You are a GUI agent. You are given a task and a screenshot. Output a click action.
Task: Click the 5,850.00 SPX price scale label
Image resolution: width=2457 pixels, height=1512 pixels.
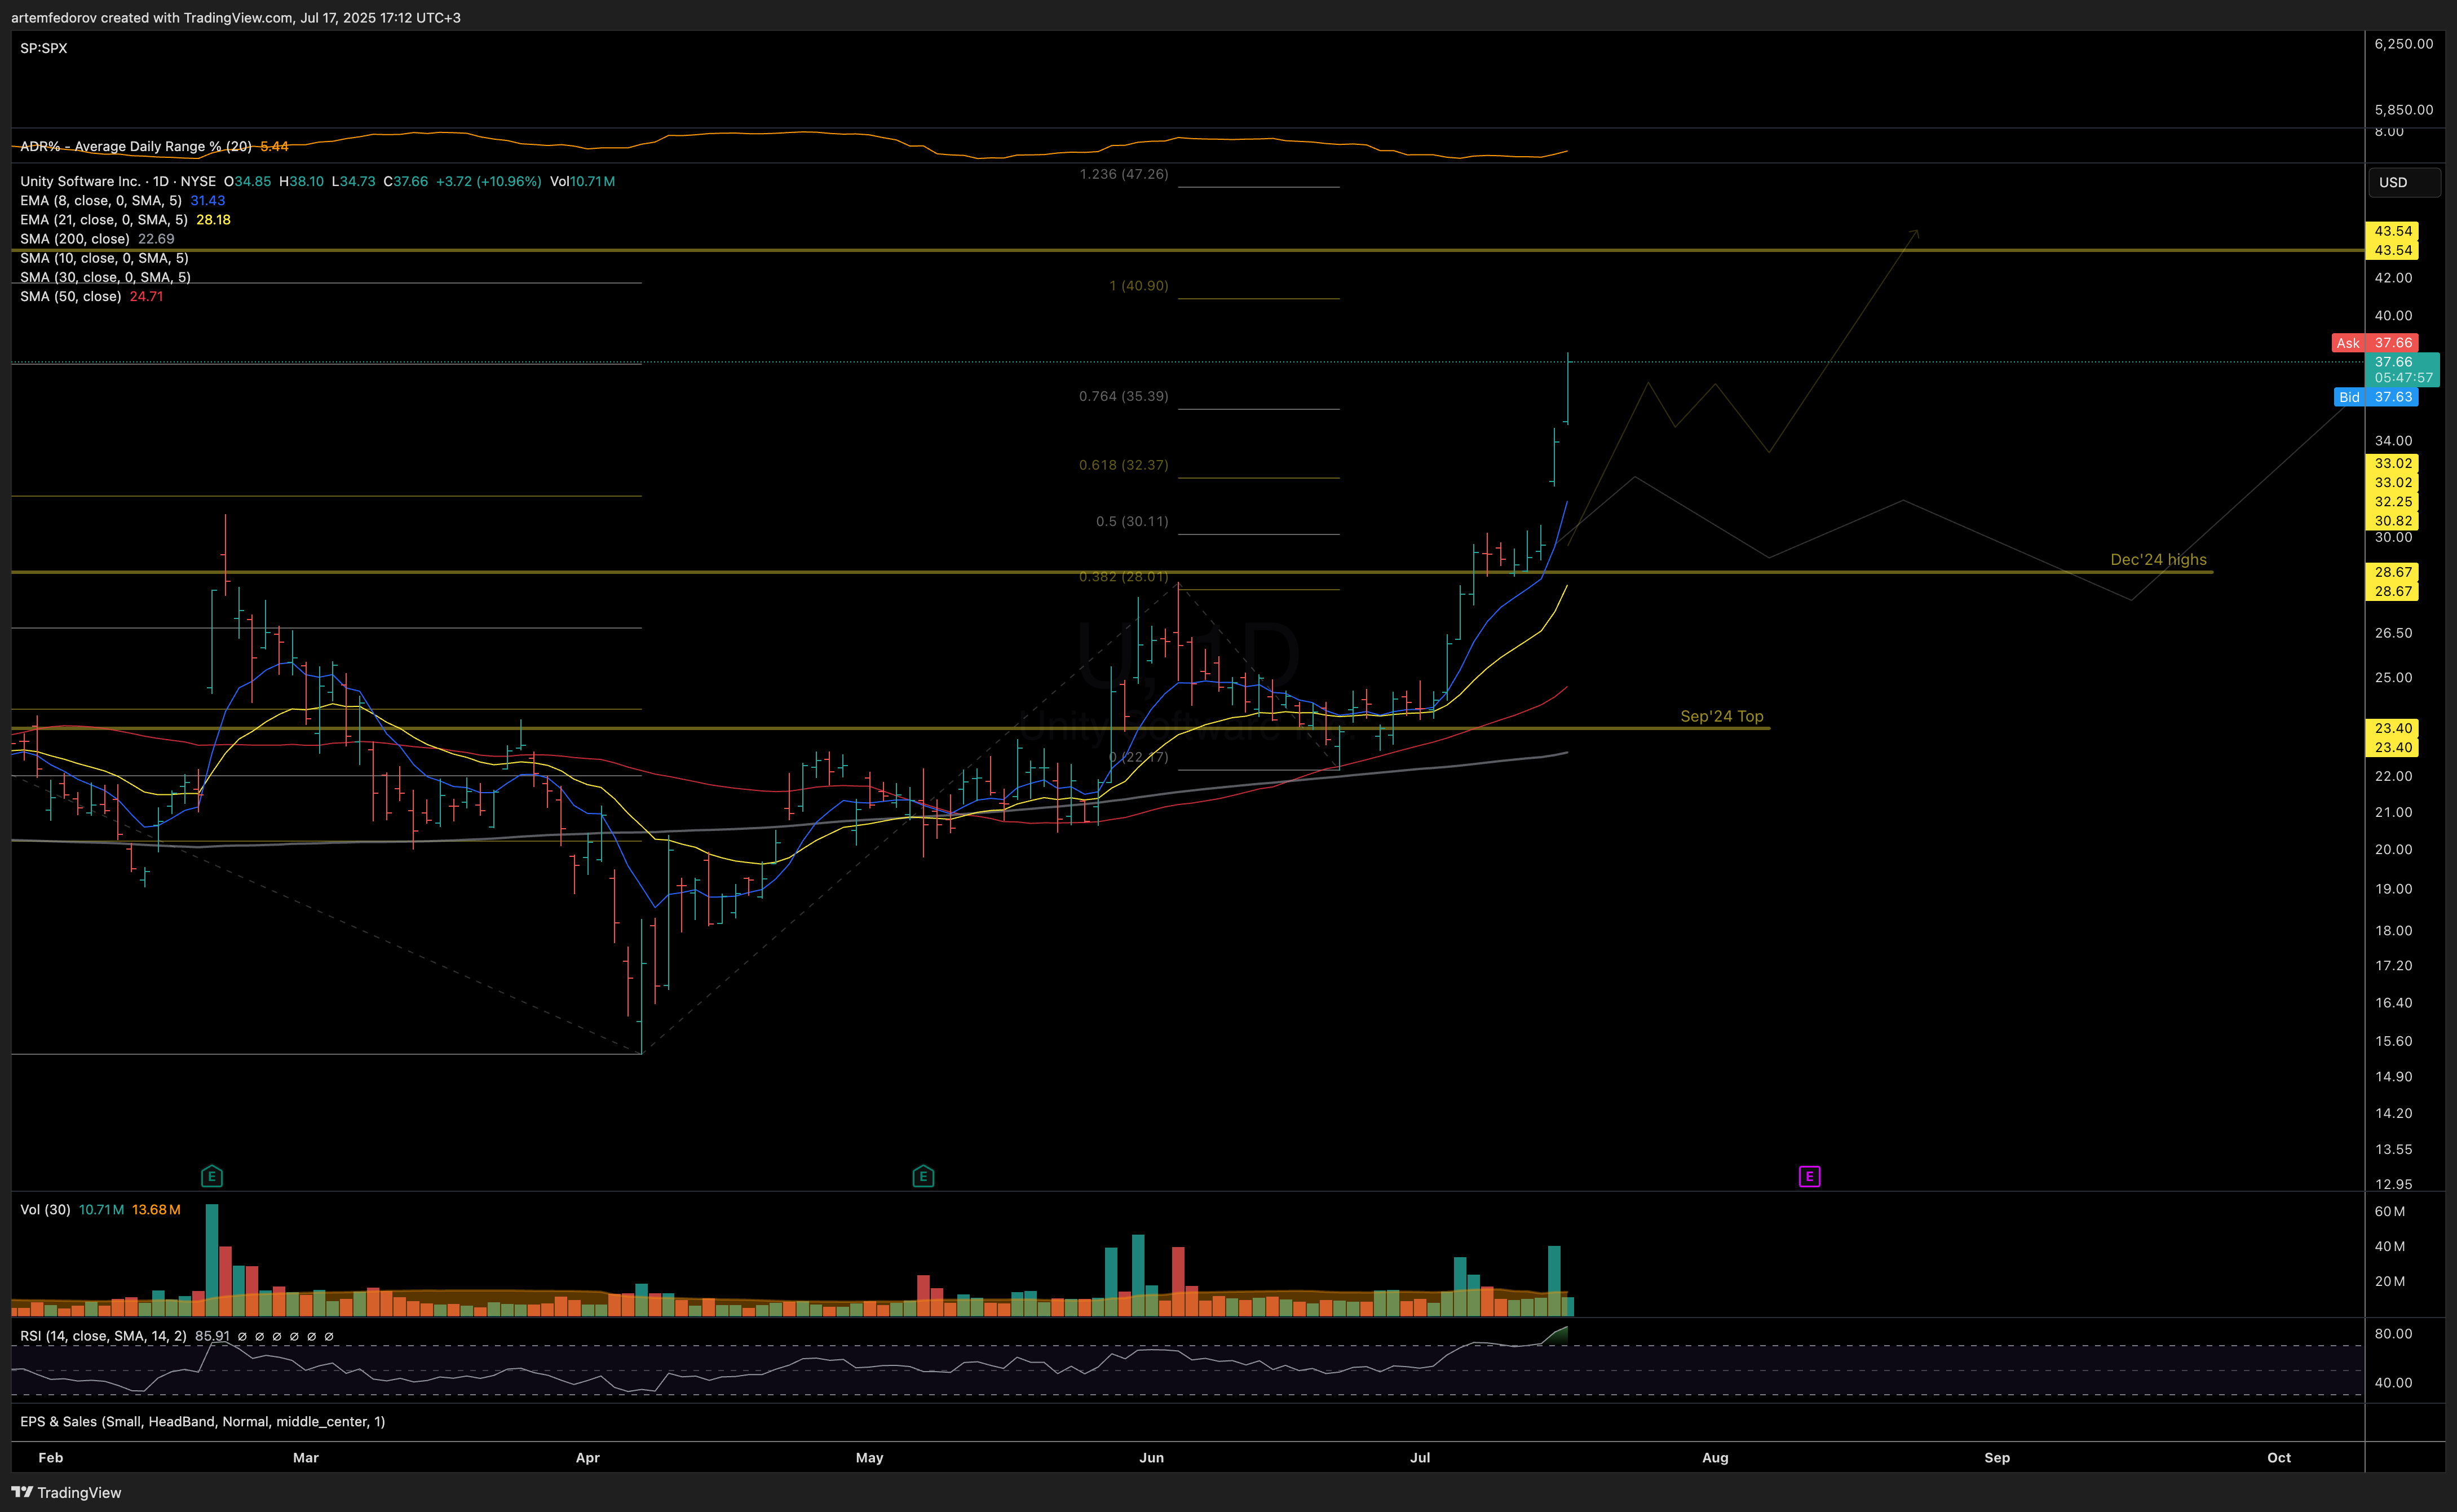click(2404, 109)
